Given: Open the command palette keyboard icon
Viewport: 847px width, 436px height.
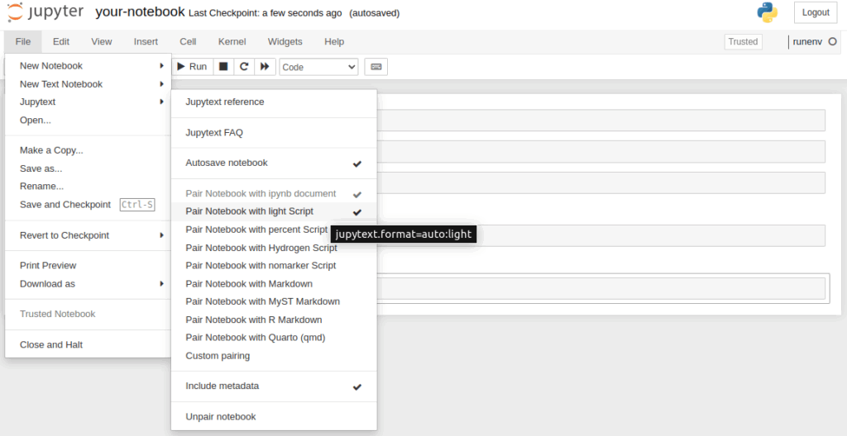Looking at the screenshot, I should [x=376, y=67].
